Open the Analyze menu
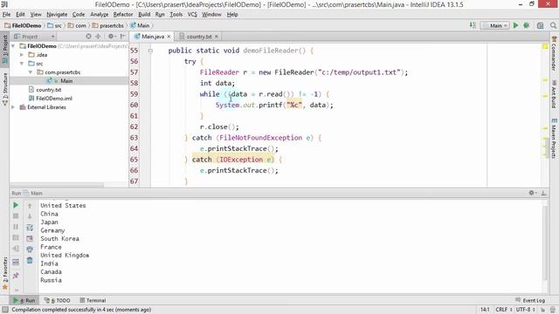 [99, 14]
